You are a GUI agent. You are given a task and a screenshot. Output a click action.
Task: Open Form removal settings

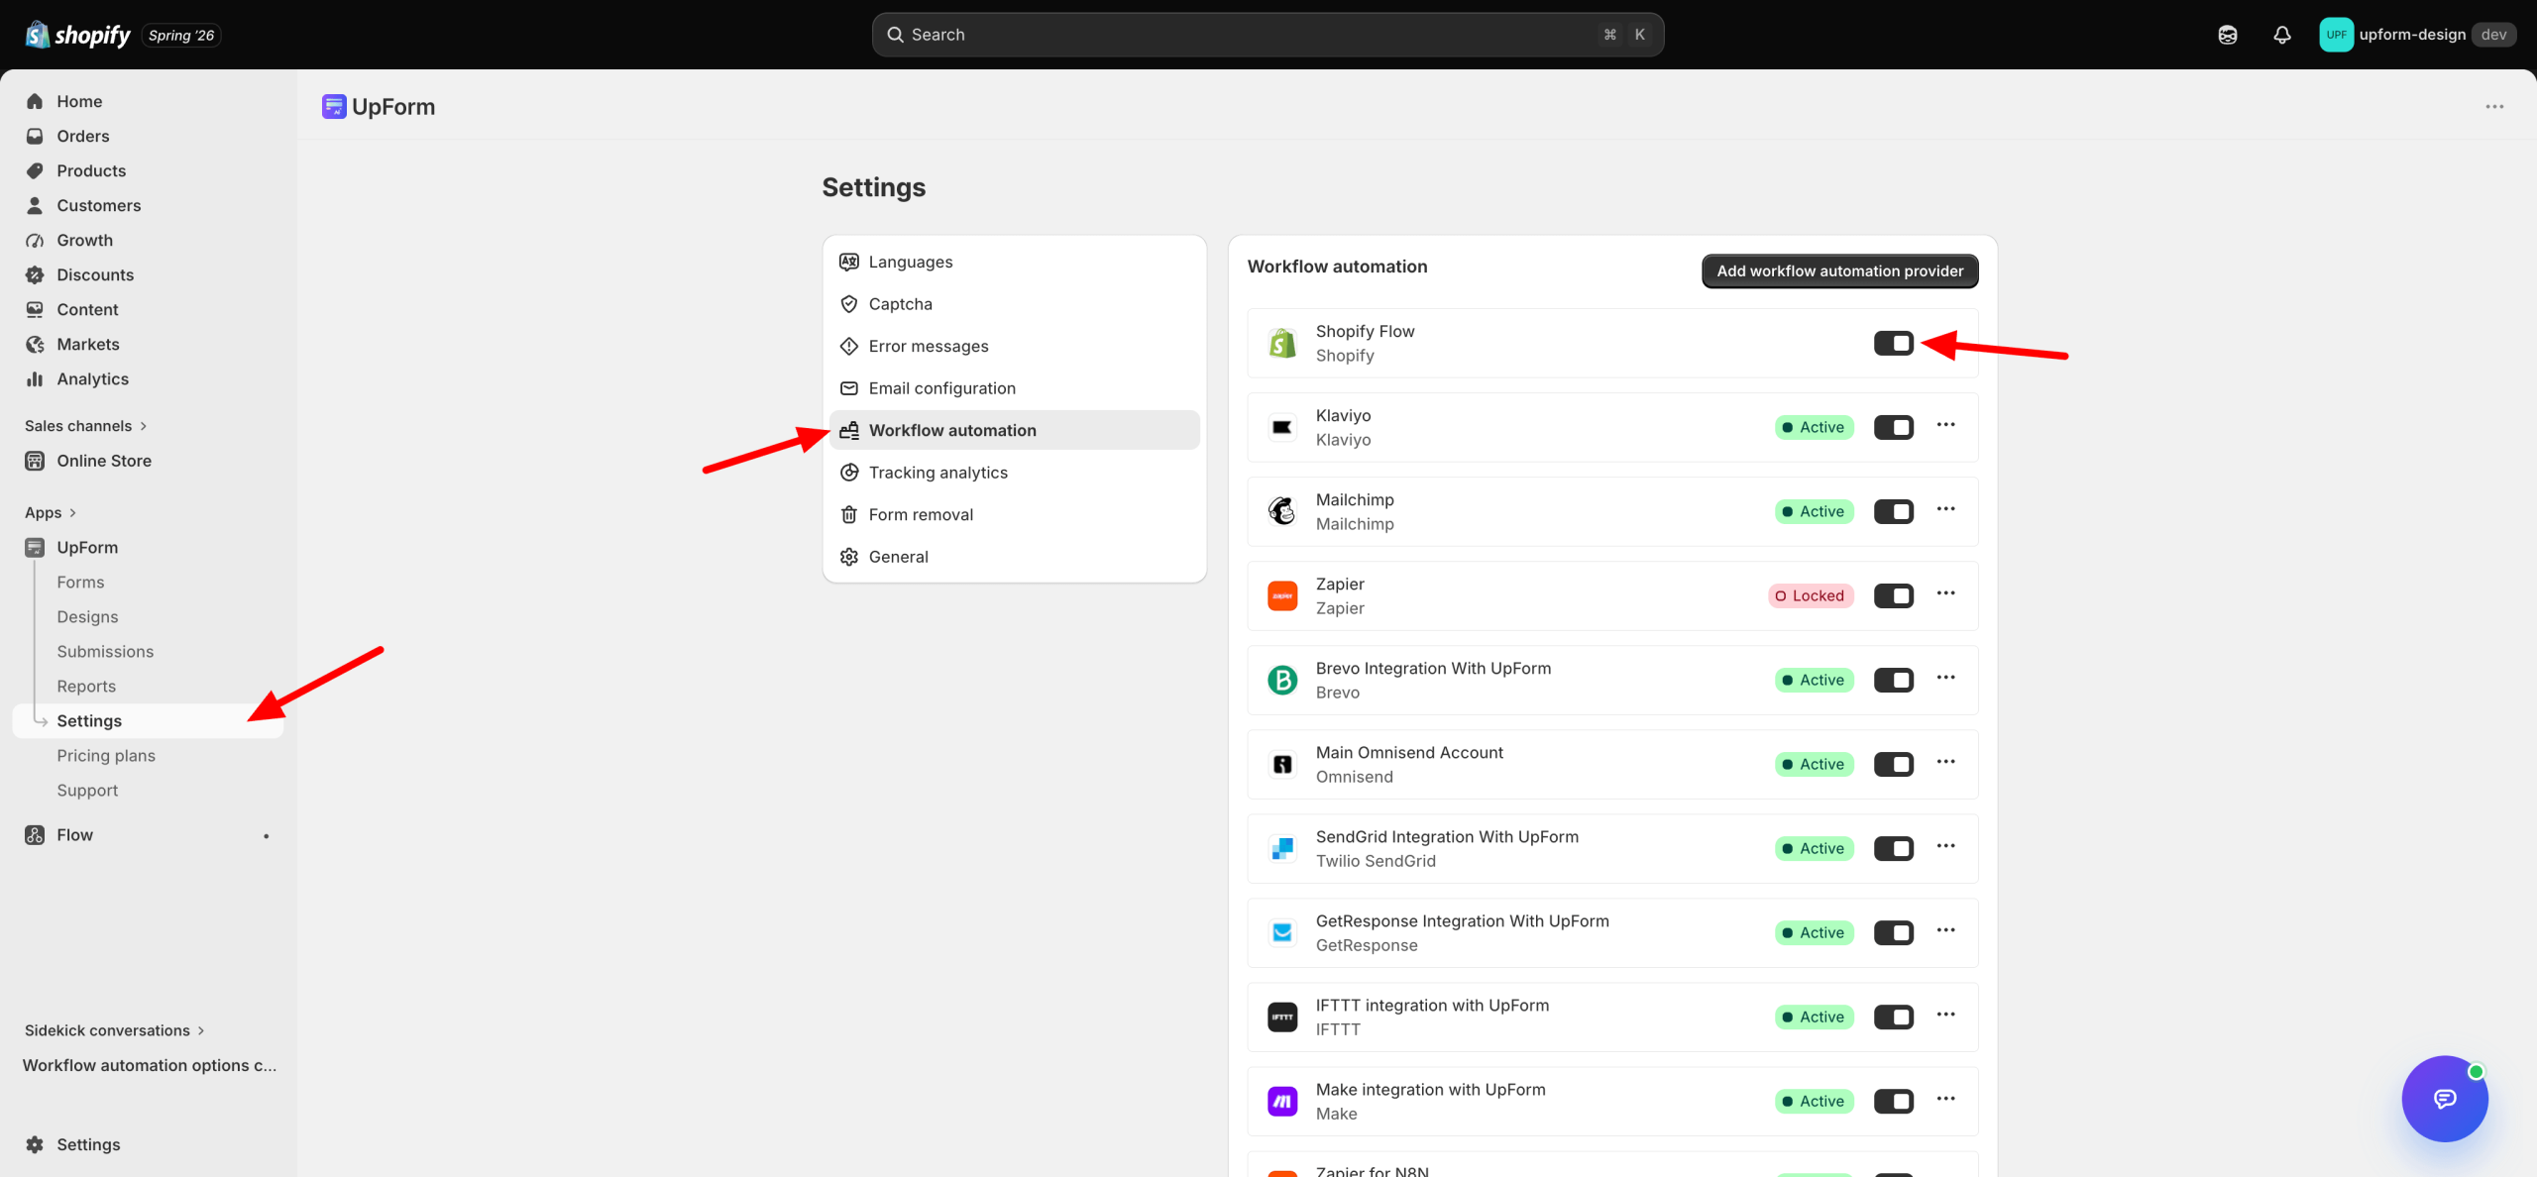tap(1014, 515)
